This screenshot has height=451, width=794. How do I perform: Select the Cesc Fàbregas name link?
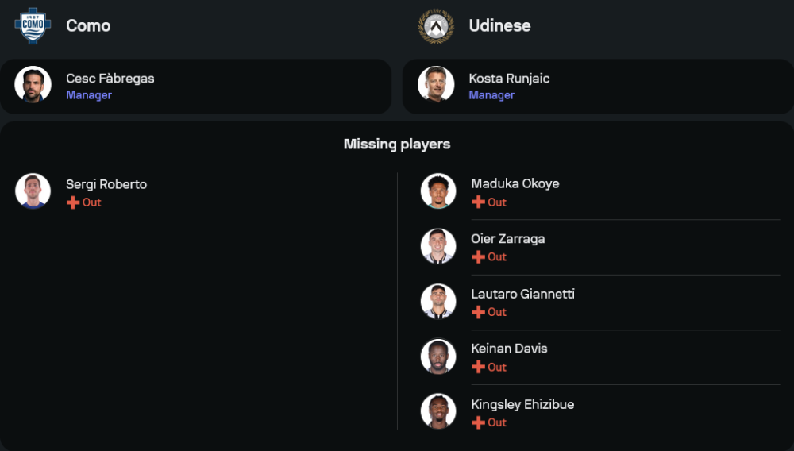(x=110, y=78)
